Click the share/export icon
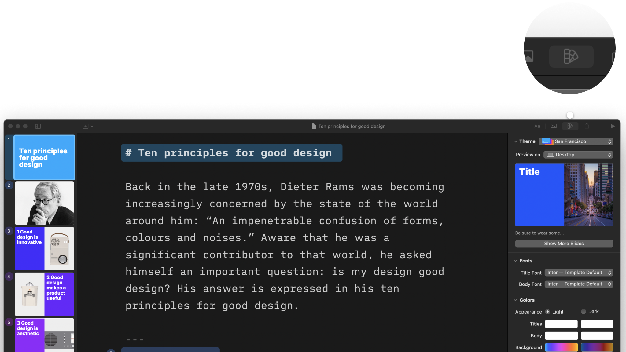The image size is (626, 352). [x=587, y=126]
